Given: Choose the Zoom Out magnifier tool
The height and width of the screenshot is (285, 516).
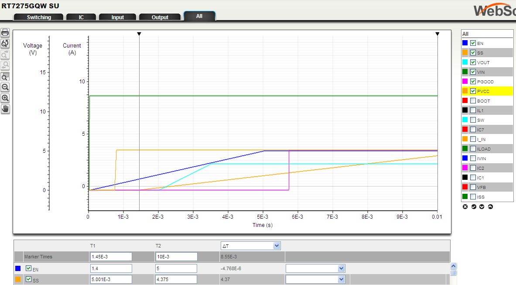Looking at the screenshot, I should pos(5,87).
